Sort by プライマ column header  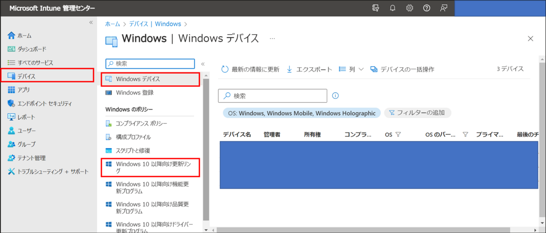490,135
